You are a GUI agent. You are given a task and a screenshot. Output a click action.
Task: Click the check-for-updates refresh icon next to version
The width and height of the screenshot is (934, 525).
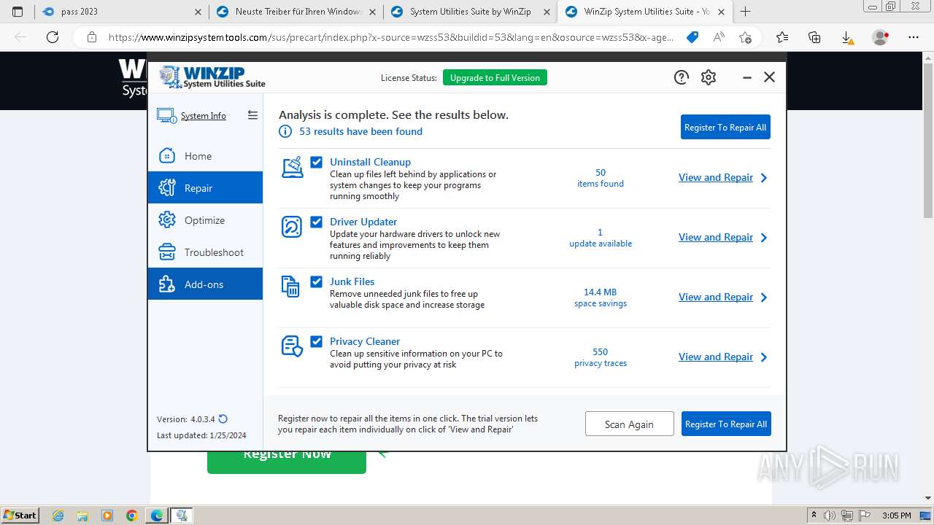tap(223, 419)
